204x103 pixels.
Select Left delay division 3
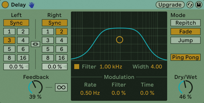[9, 40]
